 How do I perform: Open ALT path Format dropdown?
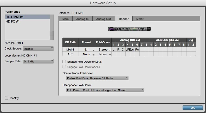click(x=87, y=54)
